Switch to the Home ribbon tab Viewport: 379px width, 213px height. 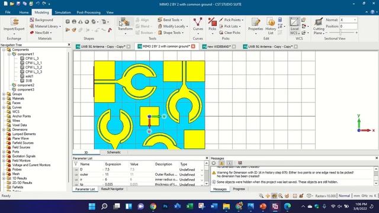coord(24,12)
